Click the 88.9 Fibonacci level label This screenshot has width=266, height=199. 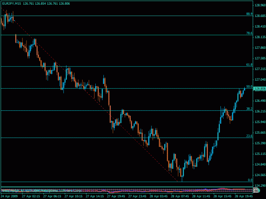point(249,14)
